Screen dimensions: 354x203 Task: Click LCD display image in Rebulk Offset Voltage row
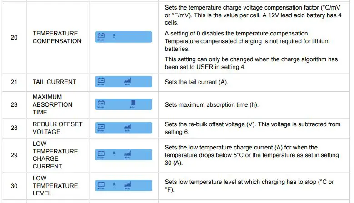pyautogui.click(x=123, y=128)
